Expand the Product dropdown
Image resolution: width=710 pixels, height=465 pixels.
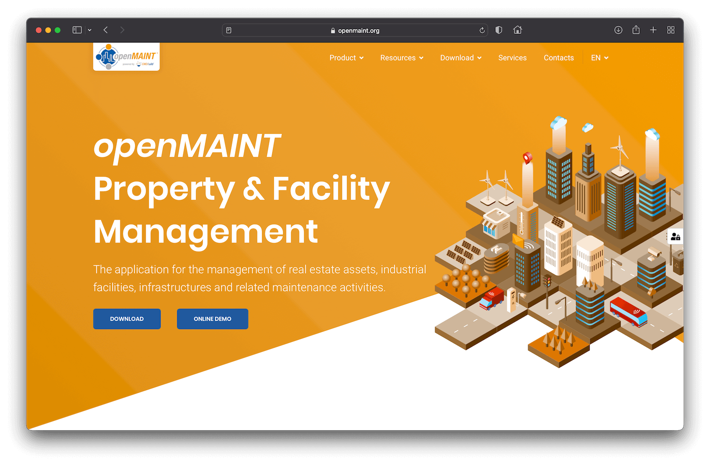coord(346,57)
